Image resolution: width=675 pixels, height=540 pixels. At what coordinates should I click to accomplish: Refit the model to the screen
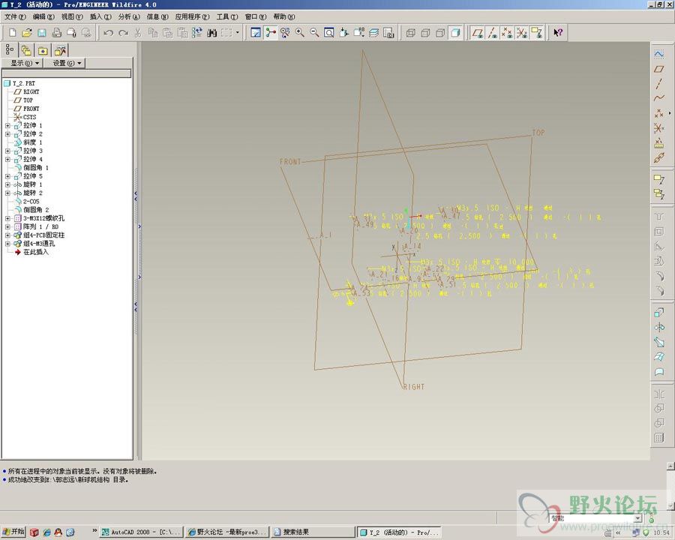pos(329,33)
